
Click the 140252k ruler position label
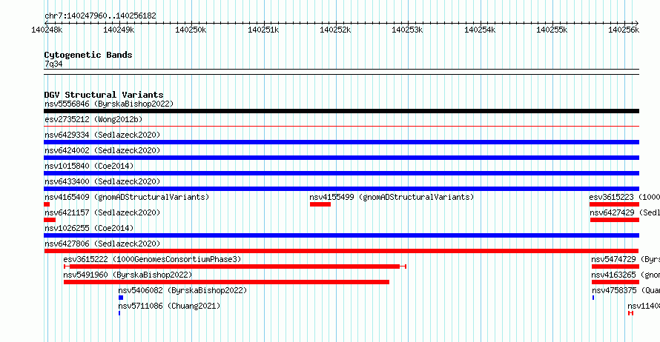(335, 30)
